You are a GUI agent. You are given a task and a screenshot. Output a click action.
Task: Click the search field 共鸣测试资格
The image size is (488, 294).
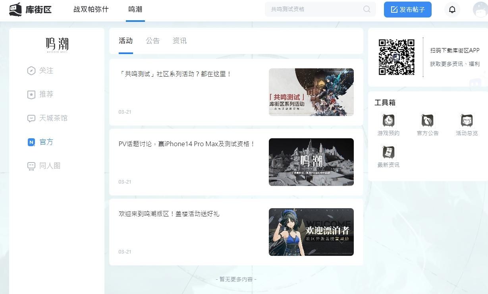[x=314, y=9]
